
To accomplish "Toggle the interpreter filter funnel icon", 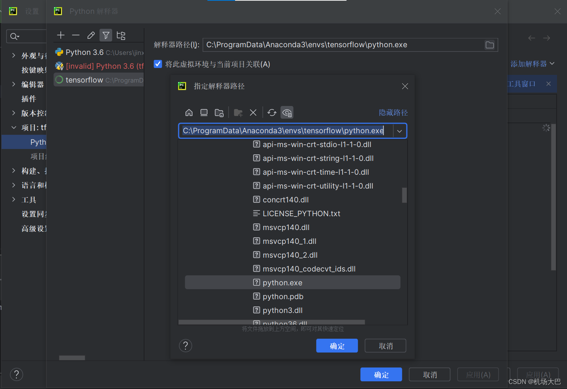I will pyautogui.click(x=106, y=35).
